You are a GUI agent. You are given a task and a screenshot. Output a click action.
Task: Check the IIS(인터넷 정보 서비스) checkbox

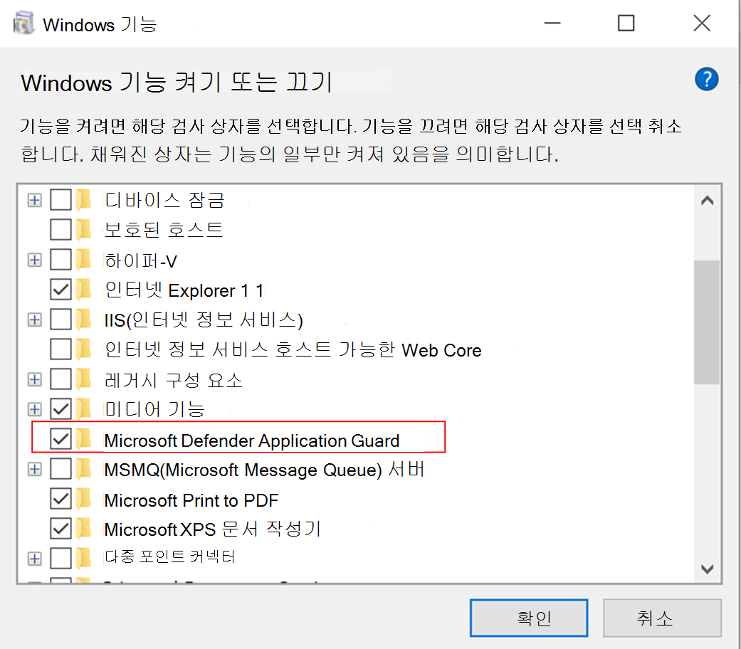[61, 320]
